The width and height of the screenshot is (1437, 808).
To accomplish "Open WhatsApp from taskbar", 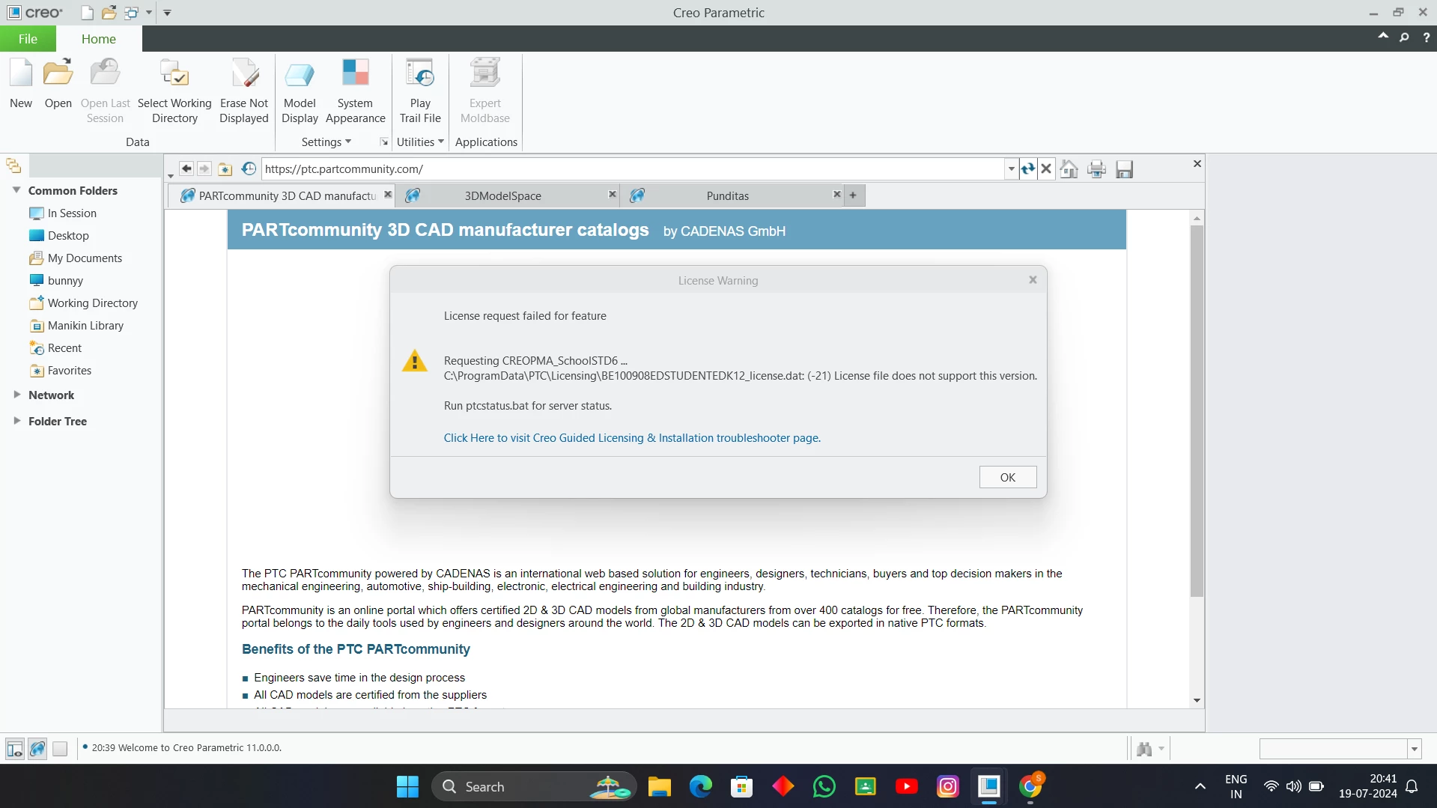I will (x=824, y=786).
